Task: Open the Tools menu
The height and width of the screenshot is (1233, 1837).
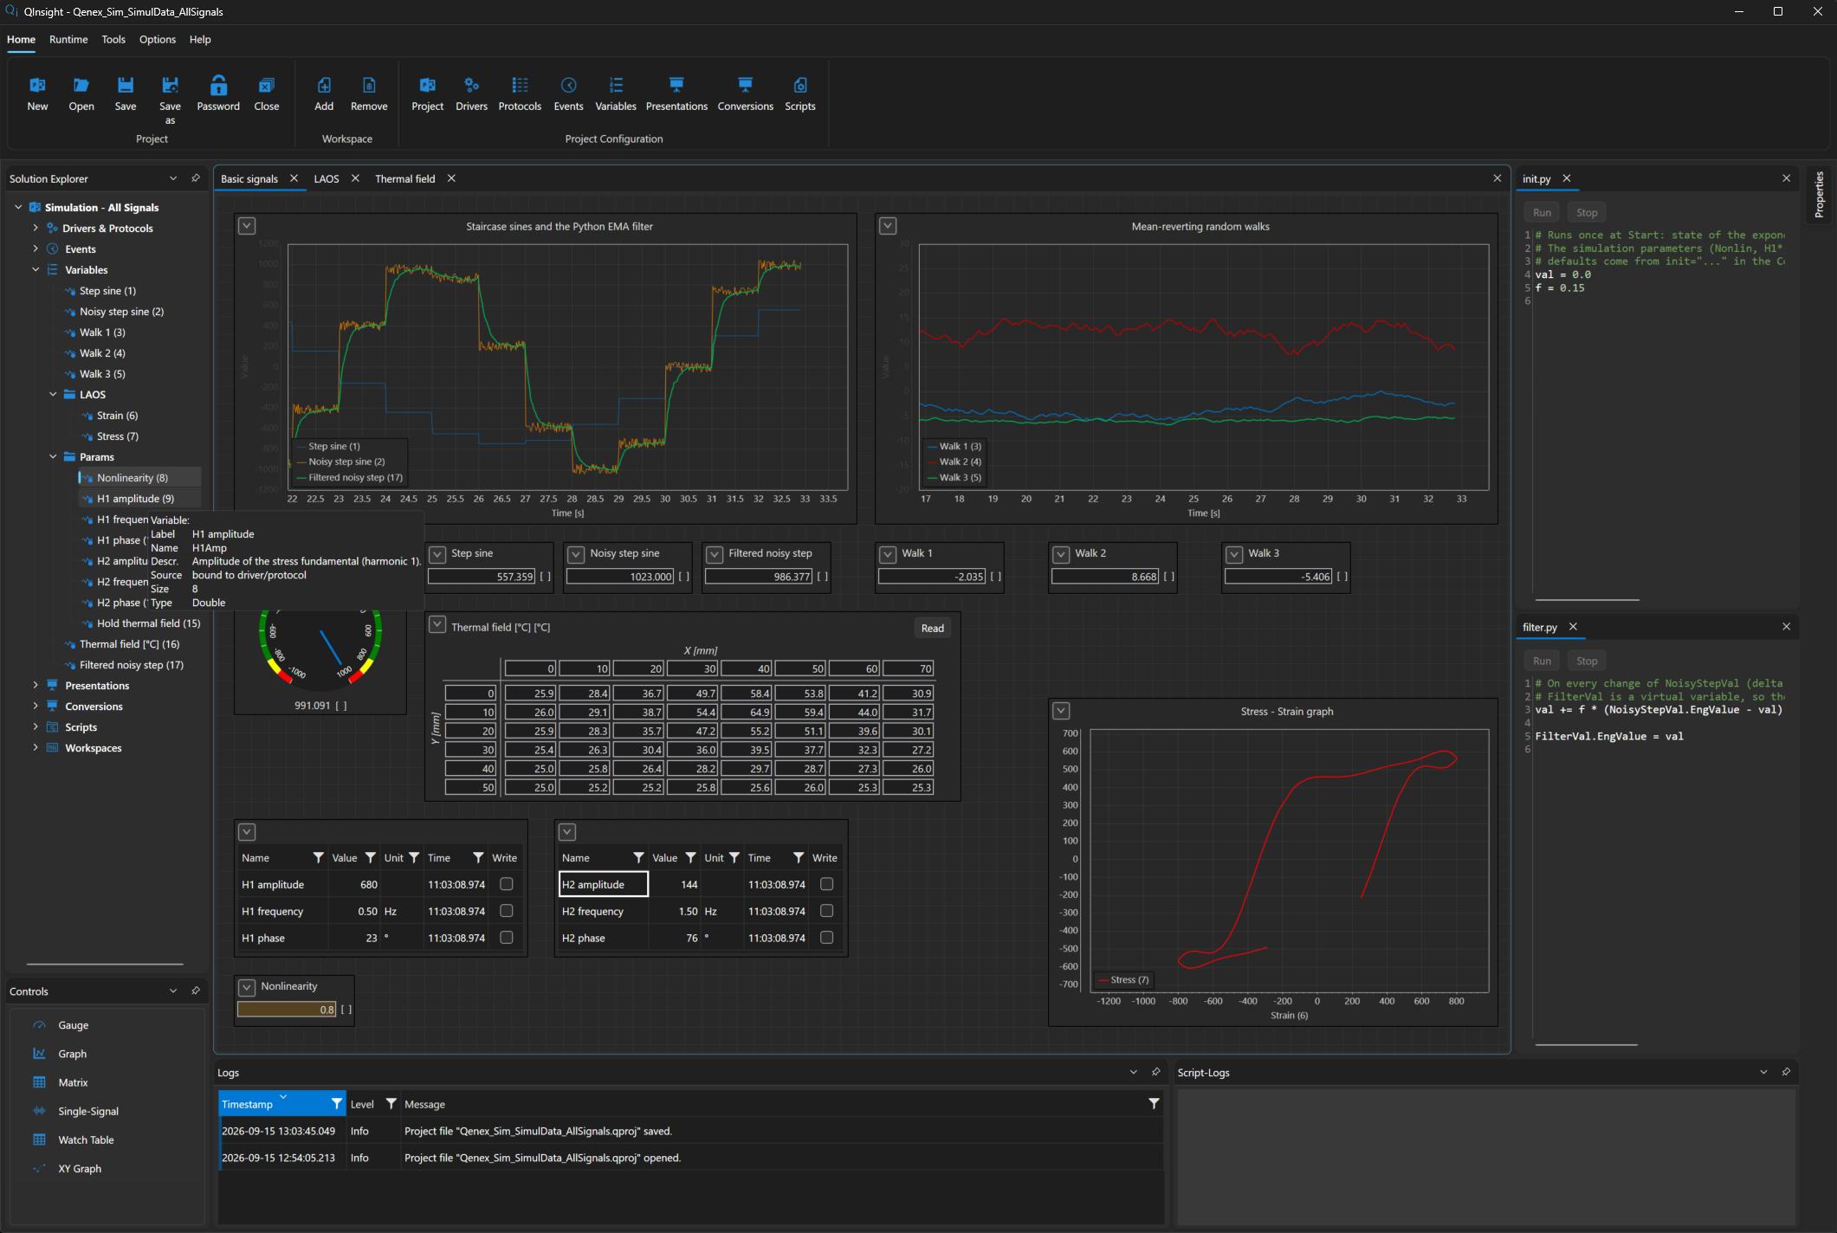Action: (113, 40)
